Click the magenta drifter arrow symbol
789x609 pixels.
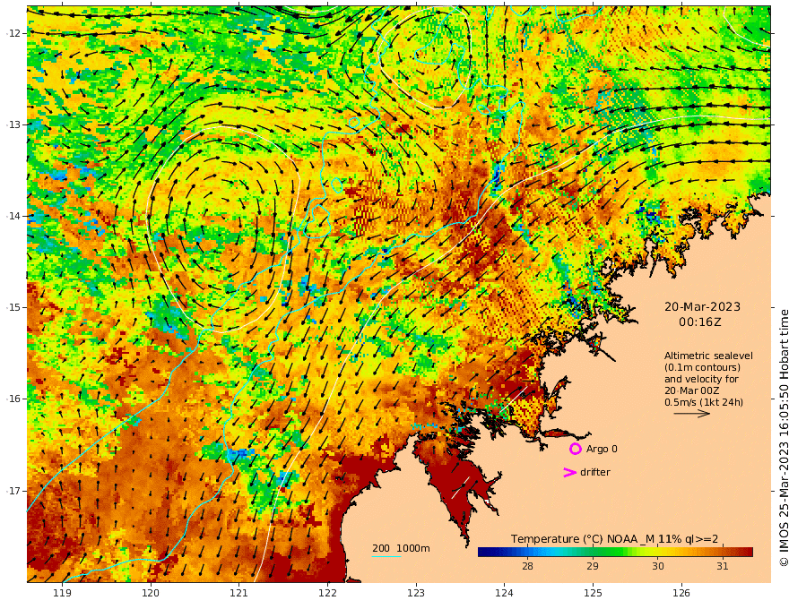[569, 472]
